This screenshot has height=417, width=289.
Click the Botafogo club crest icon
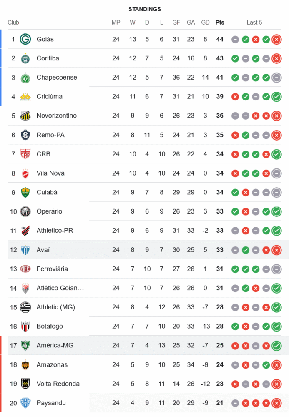pyautogui.click(x=25, y=327)
